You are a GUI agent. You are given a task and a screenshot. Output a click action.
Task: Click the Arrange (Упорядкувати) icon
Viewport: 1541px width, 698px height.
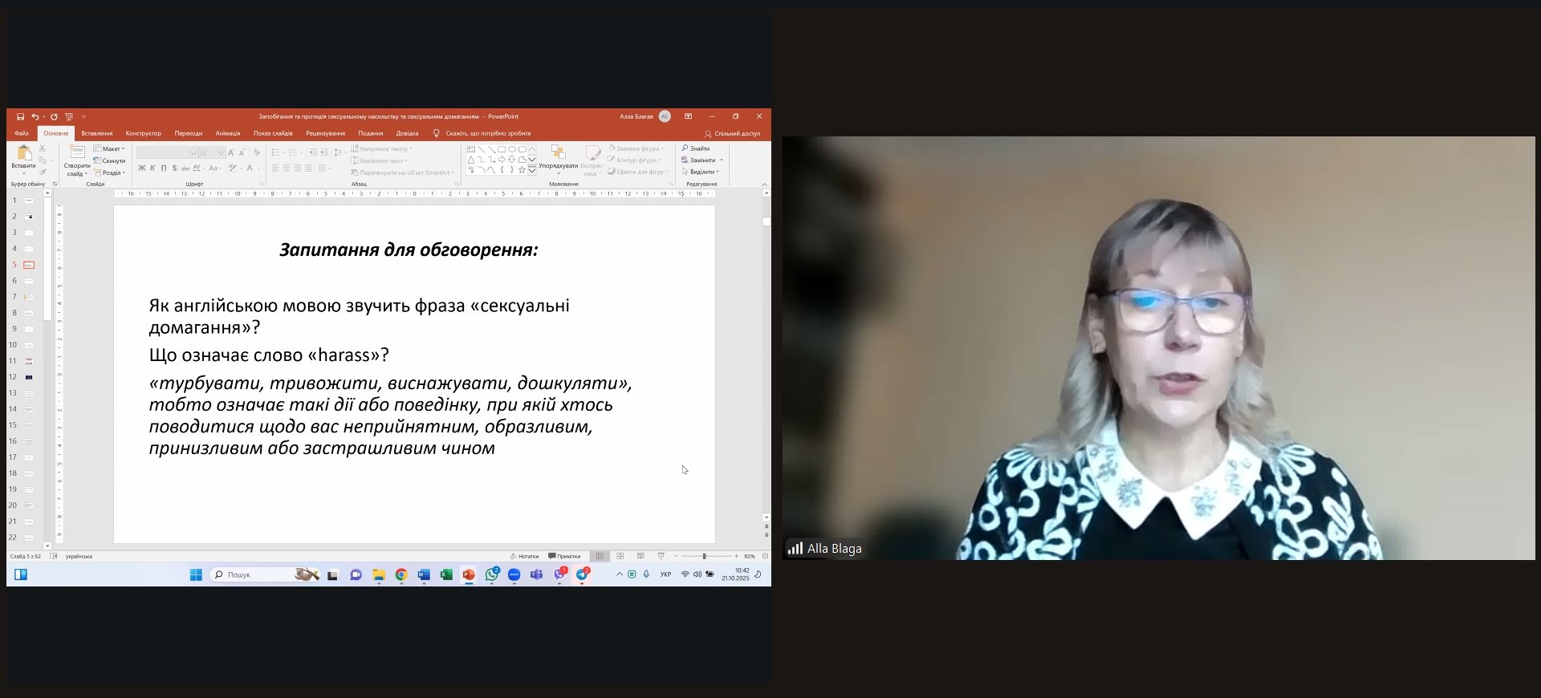[x=558, y=153]
